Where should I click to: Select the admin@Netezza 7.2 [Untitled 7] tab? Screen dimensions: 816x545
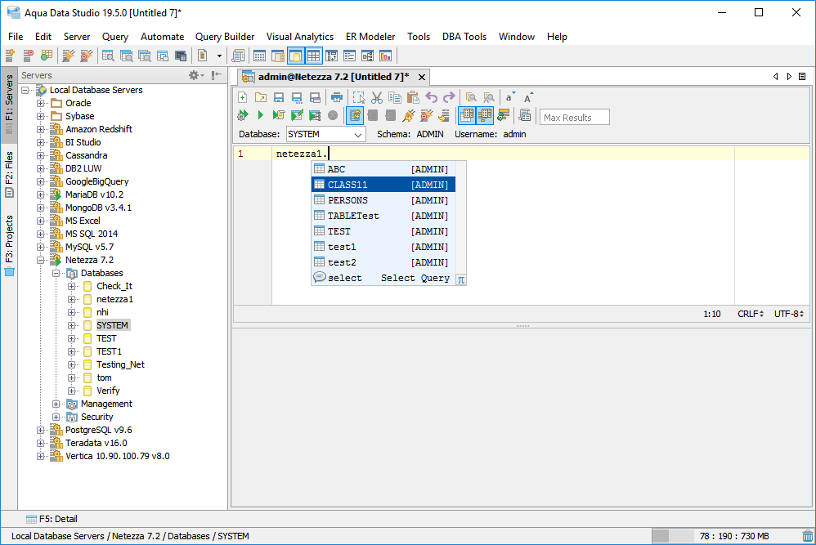point(334,77)
